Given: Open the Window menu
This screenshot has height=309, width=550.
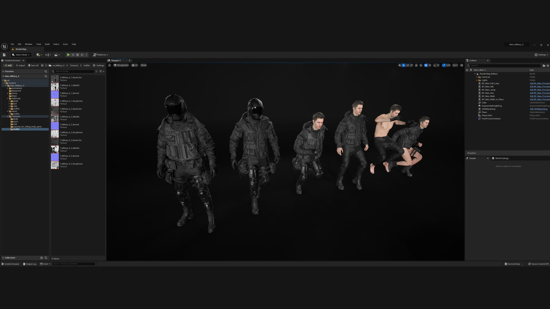Looking at the screenshot, I should tap(28, 44).
